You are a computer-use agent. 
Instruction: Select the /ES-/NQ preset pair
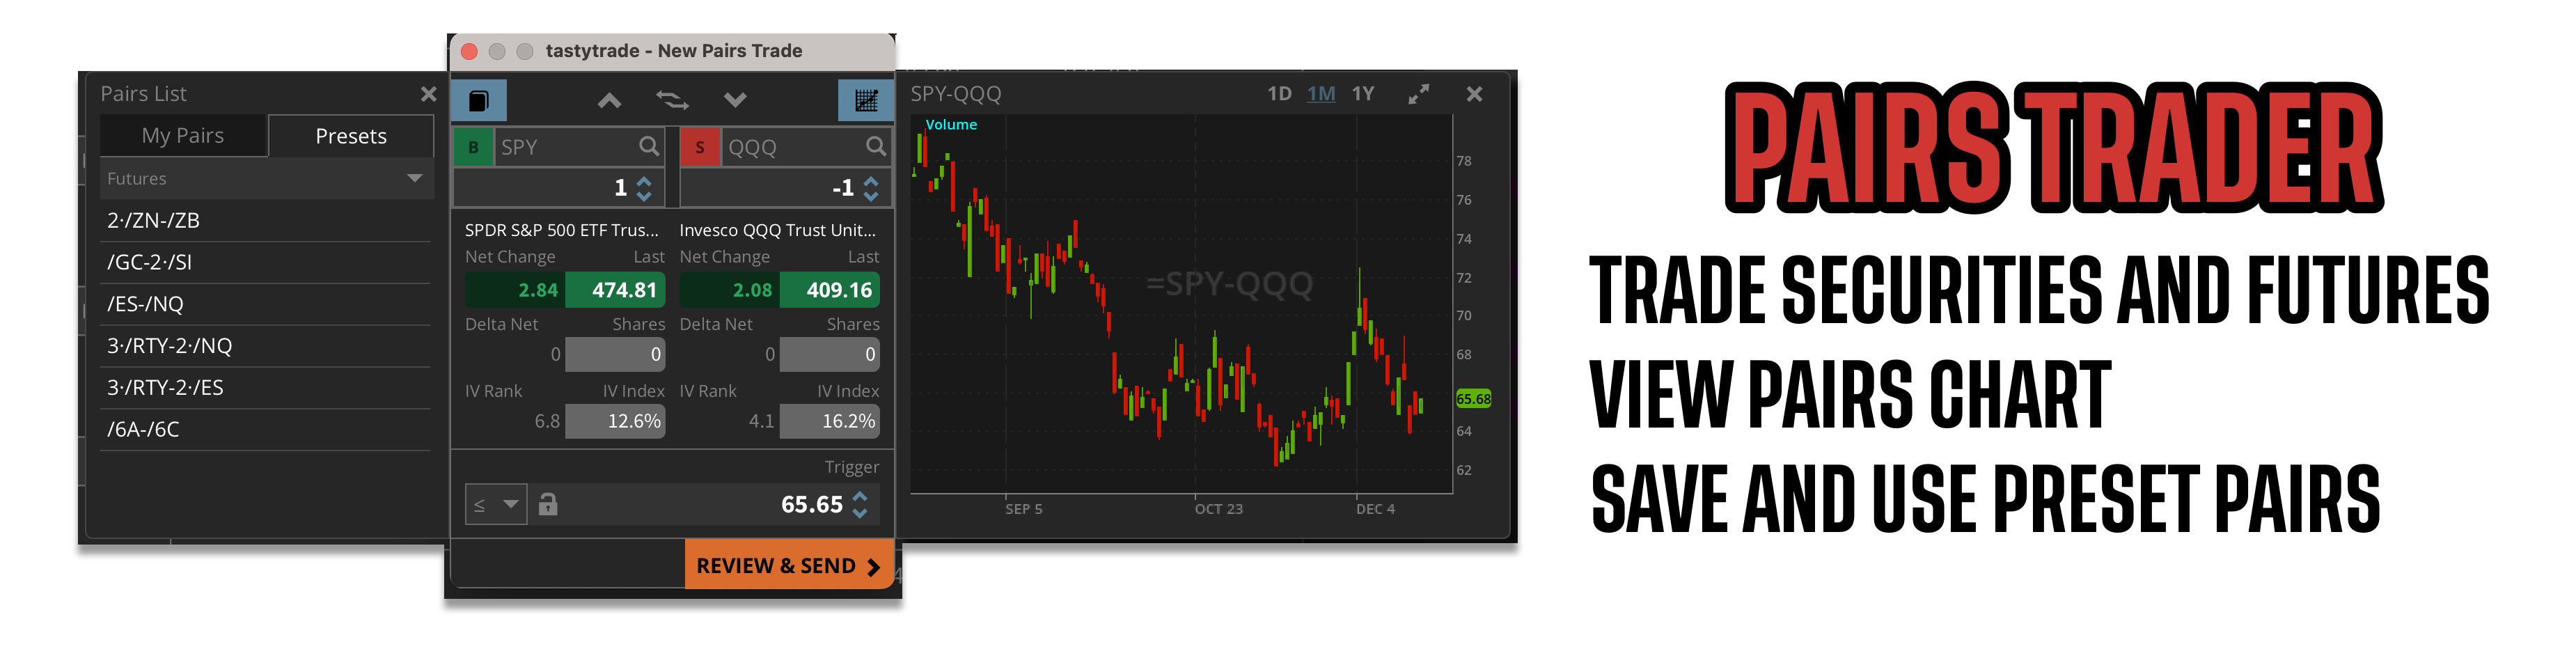coord(146,303)
